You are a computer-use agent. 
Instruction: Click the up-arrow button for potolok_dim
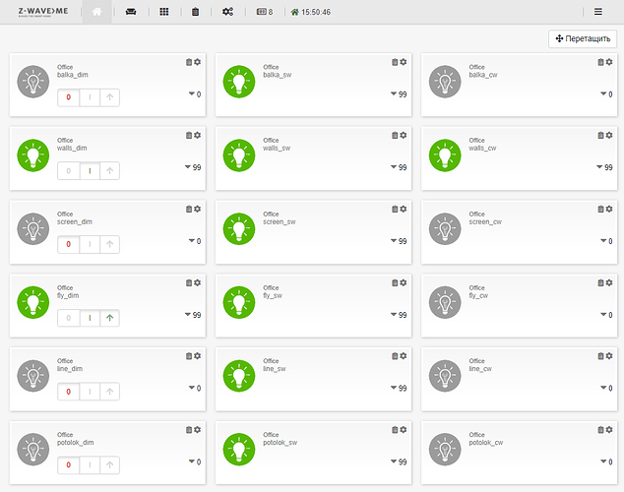(x=110, y=465)
